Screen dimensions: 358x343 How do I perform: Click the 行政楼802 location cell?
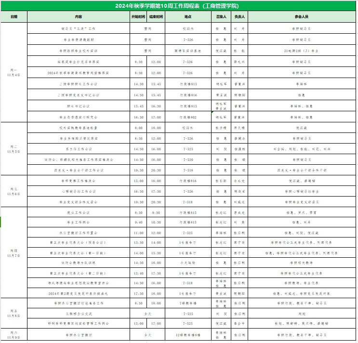188,117
